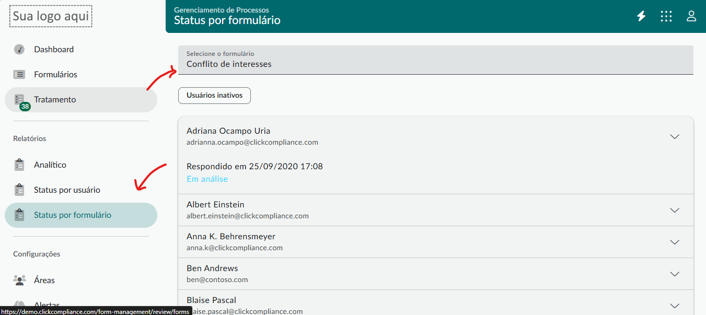
Task: Click the Status por formulário clipboard icon
Action: (x=19, y=215)
